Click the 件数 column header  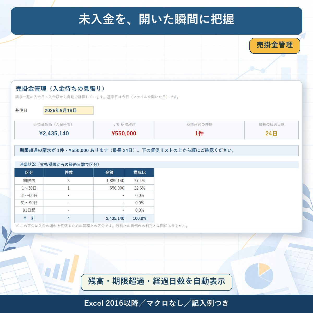click(69, 172)
